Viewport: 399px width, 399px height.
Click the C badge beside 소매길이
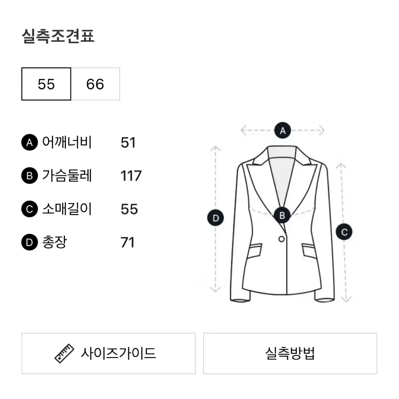29,209
